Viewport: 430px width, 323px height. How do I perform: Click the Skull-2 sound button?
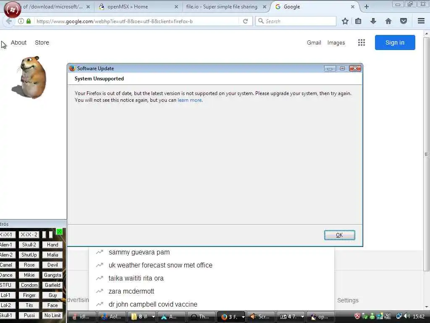(x=29, y=245)
